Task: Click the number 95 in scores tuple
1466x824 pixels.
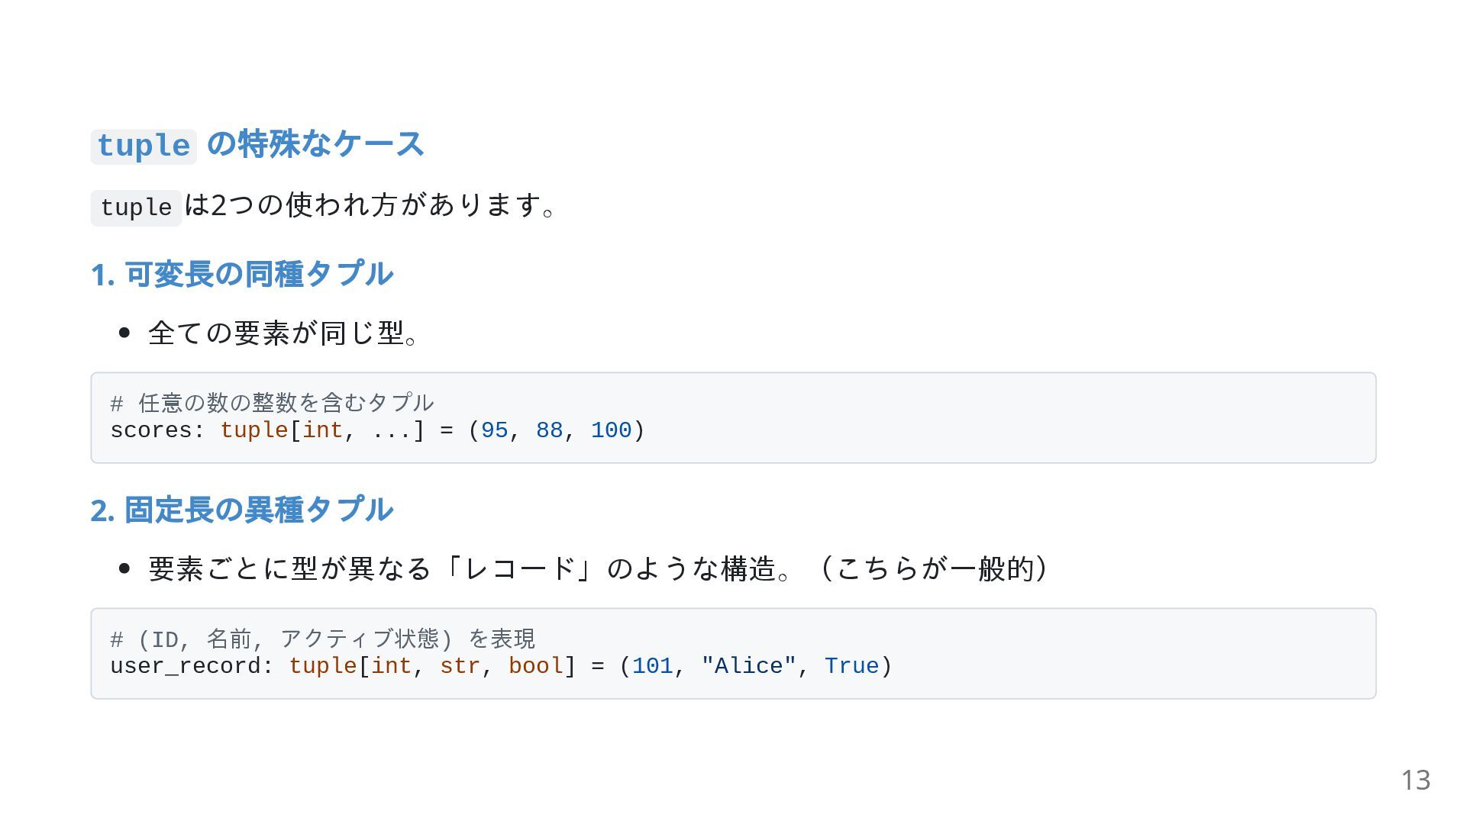Action: tap(495, 430)
